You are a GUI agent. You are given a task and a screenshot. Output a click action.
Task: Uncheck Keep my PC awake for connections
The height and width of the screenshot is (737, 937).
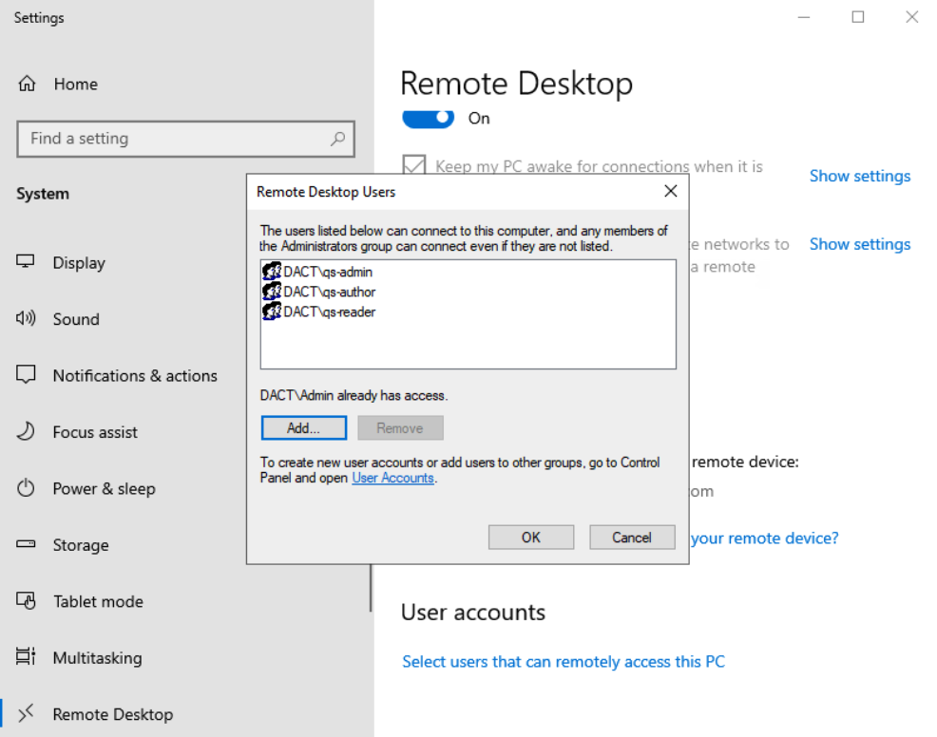[x=414, y=165]
